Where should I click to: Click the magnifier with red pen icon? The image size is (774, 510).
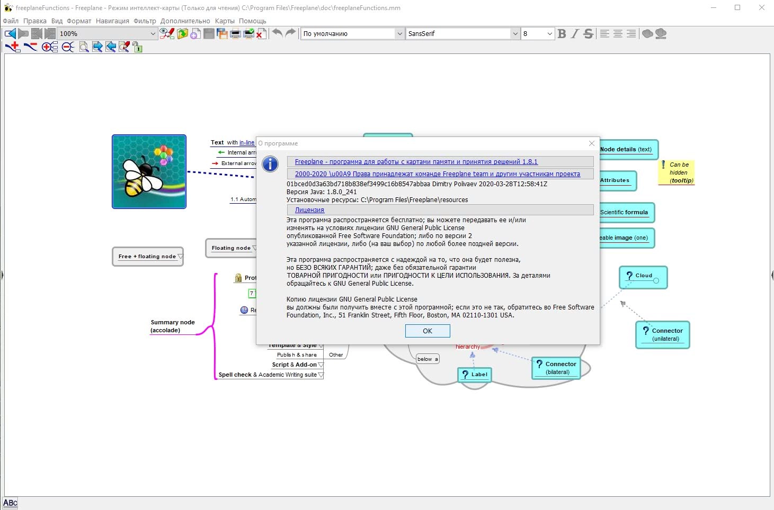click(x=124, y=47)
